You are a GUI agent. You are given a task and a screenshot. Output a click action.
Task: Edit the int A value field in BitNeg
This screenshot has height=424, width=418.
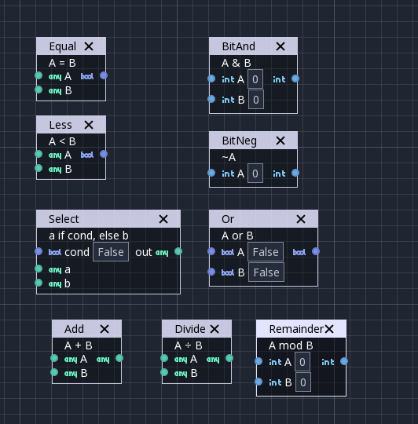255,174
